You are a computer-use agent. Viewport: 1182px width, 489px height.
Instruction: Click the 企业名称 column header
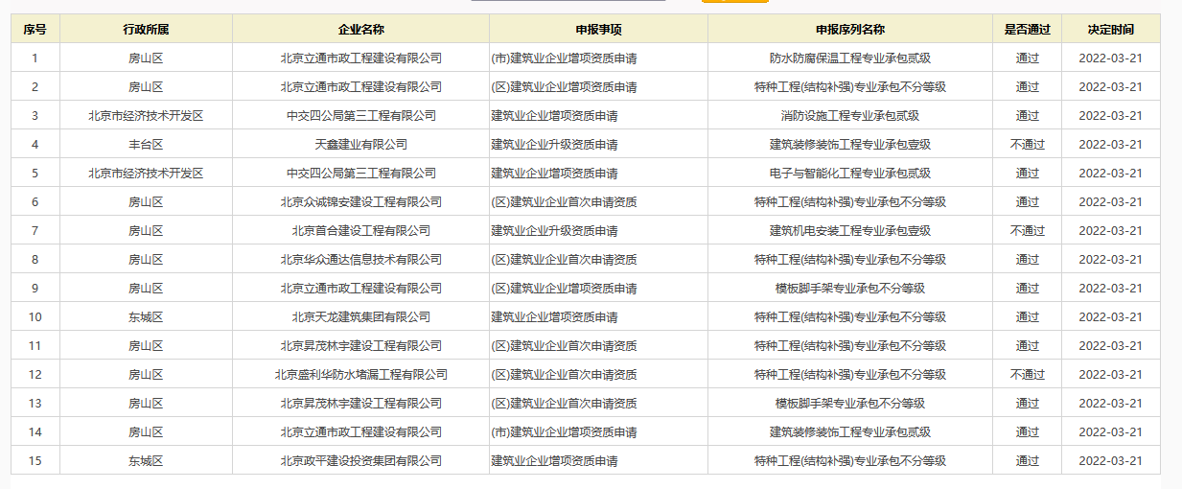(360, 30)
